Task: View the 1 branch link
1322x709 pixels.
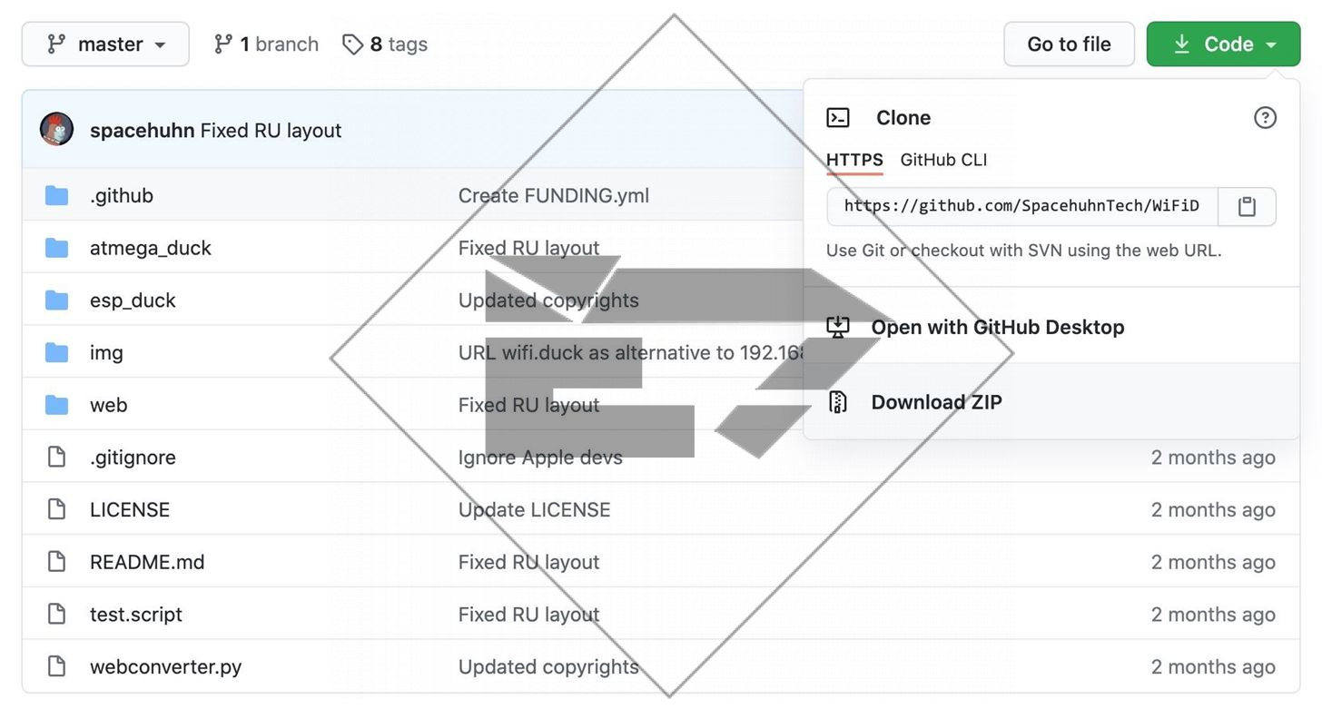Action: 266,44
